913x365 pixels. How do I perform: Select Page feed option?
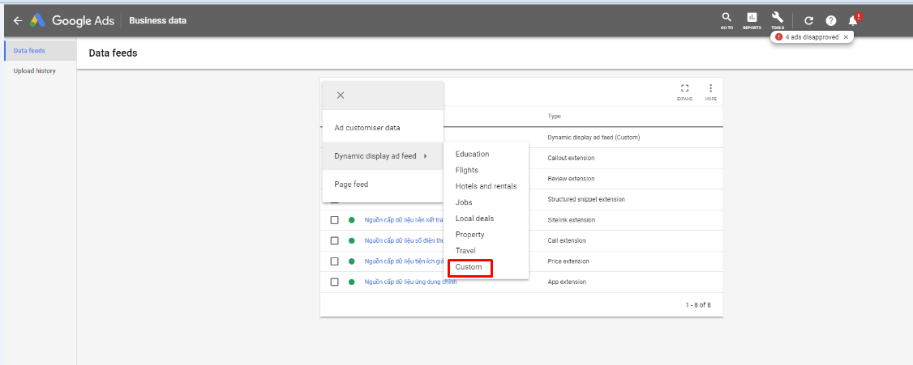[x=384, y=185]
